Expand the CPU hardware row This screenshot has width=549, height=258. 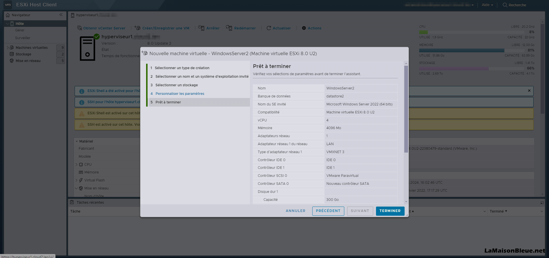[77, 165]
